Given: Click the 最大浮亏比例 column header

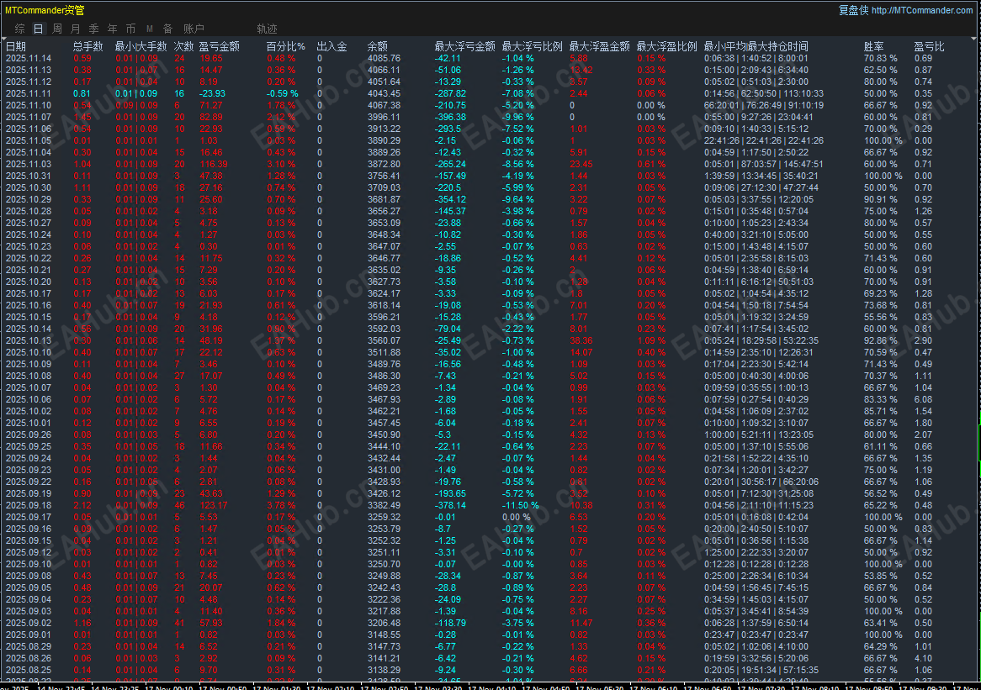Looking at the screenshot, I should click(532, 46).
